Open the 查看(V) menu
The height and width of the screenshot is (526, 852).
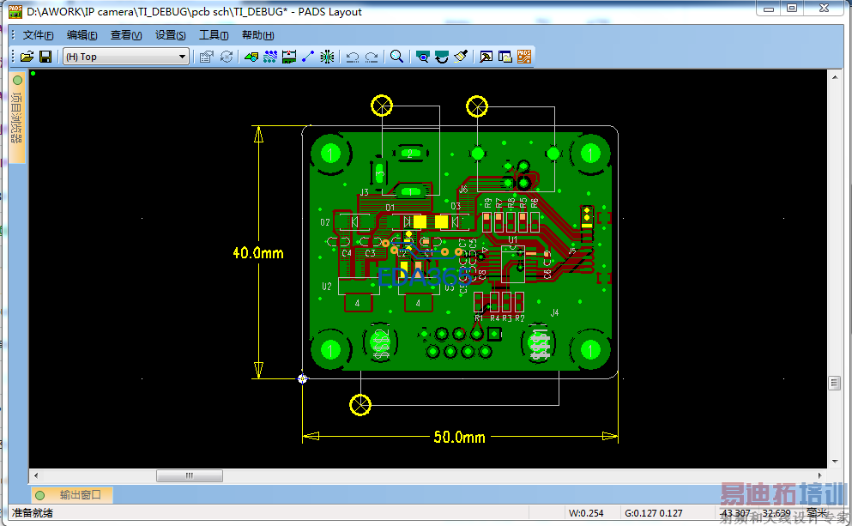click(x=126, y=35)
